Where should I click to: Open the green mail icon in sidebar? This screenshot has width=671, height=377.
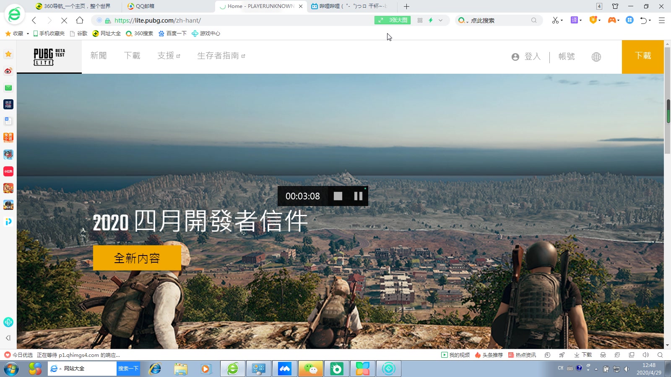pyautogui.click(x=8, y=88)
